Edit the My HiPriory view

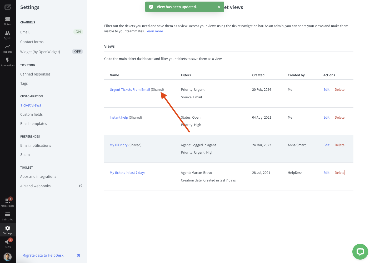[326, 145]
